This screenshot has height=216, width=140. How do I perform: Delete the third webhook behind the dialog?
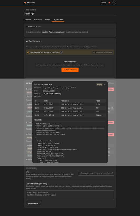[x=111, y=134]
